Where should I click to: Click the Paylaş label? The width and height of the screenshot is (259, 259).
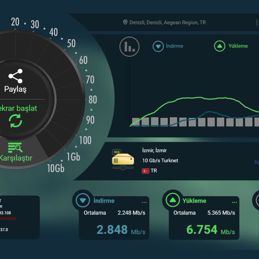click(x=15, y=89)
